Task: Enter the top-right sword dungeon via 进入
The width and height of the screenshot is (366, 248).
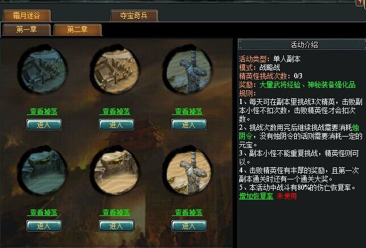Action: point(189,125)
